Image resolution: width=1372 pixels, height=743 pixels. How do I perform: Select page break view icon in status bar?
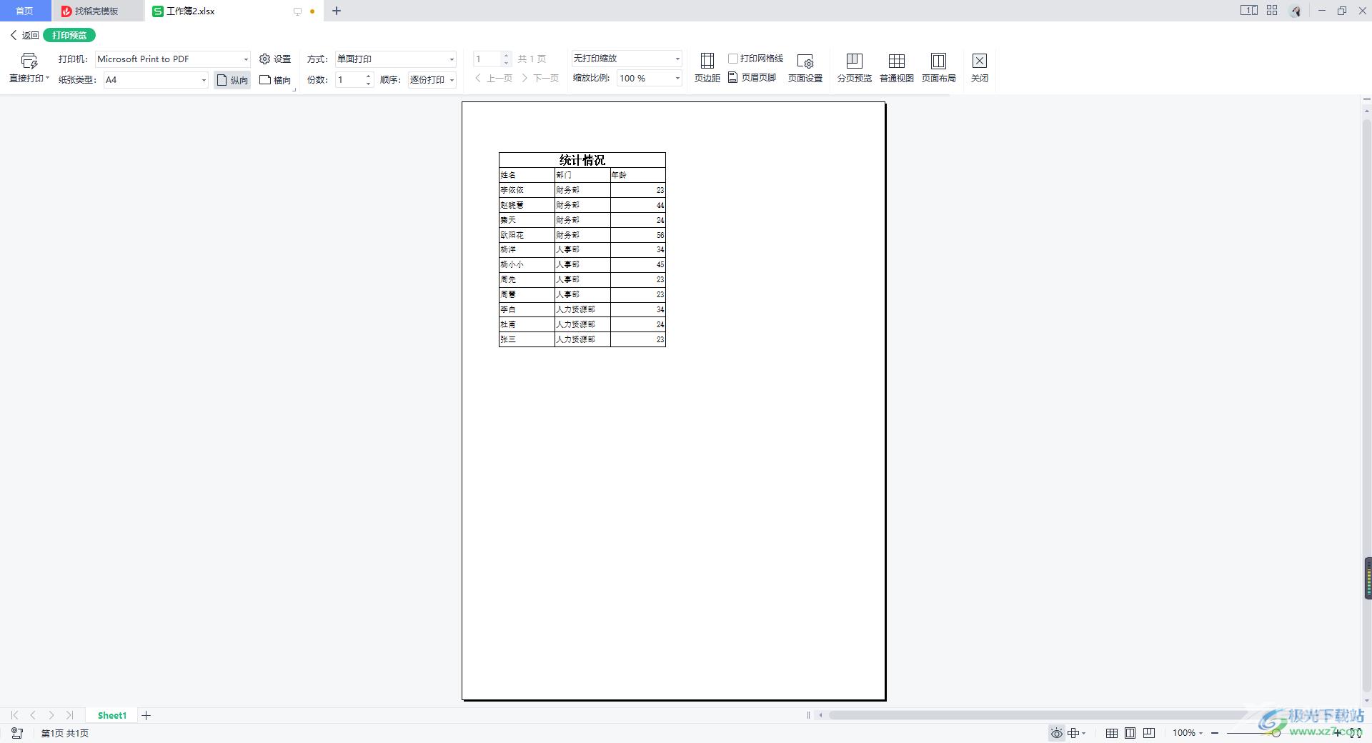click(x=1148, y=733)
